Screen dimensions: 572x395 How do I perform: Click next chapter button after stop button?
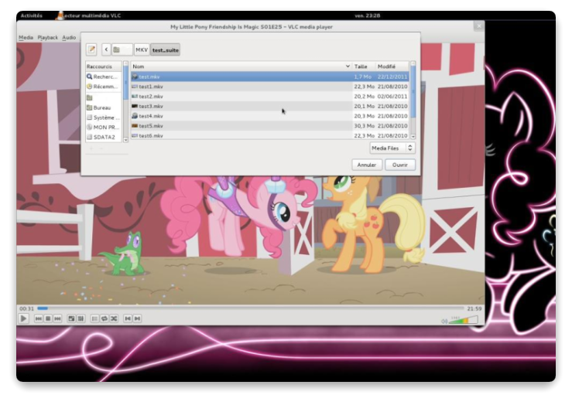pos(57,318)
